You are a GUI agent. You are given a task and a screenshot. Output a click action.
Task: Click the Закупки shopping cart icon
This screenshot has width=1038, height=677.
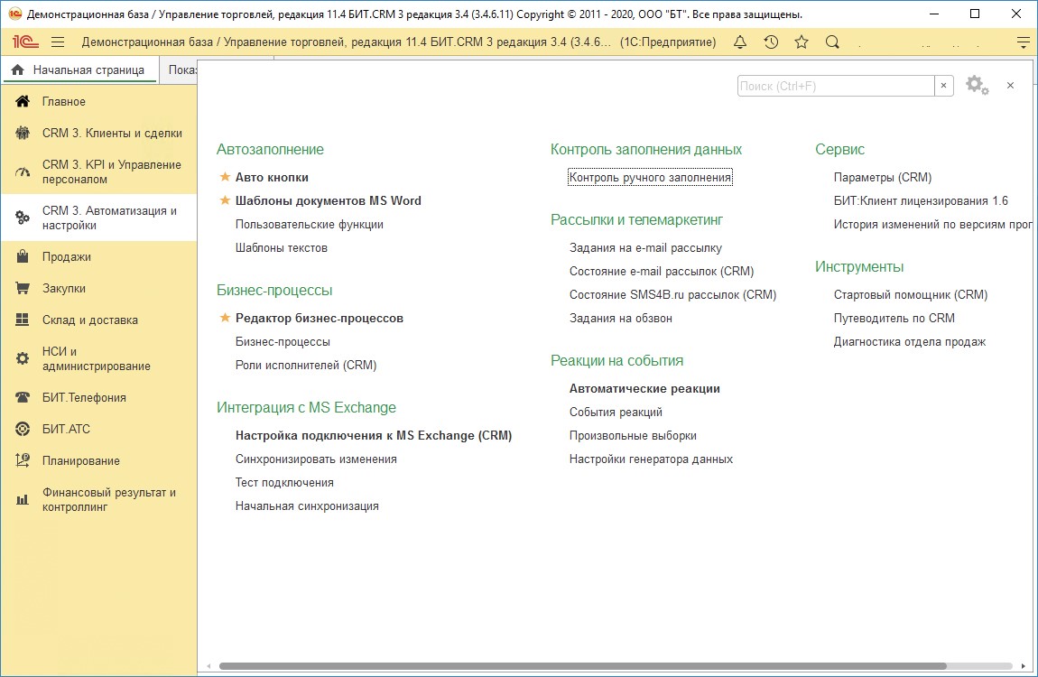click(20, 288)
